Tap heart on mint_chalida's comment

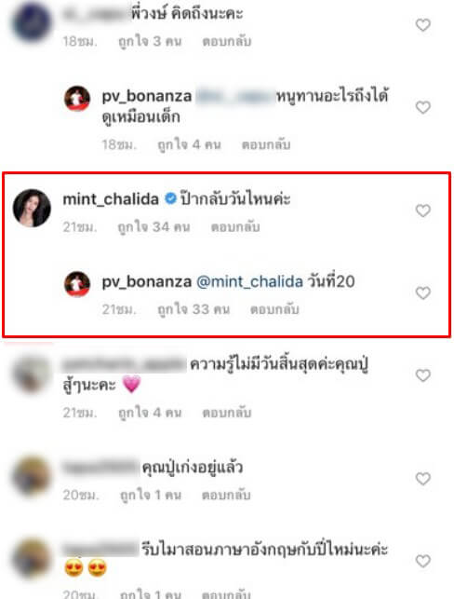pyautogui.click(x=422, y=211)
